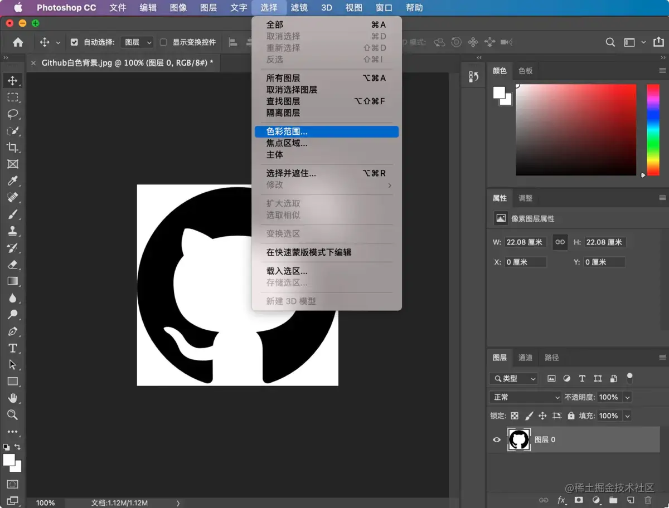This screenshot has width=669, height=508.
Task: Toggle the layer filtering switch
Action: click(x=629, y=378)
